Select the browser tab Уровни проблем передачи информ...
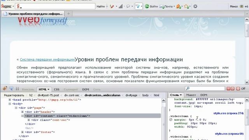The height and width of the screenshot is (140, 249). click(33, 14)
